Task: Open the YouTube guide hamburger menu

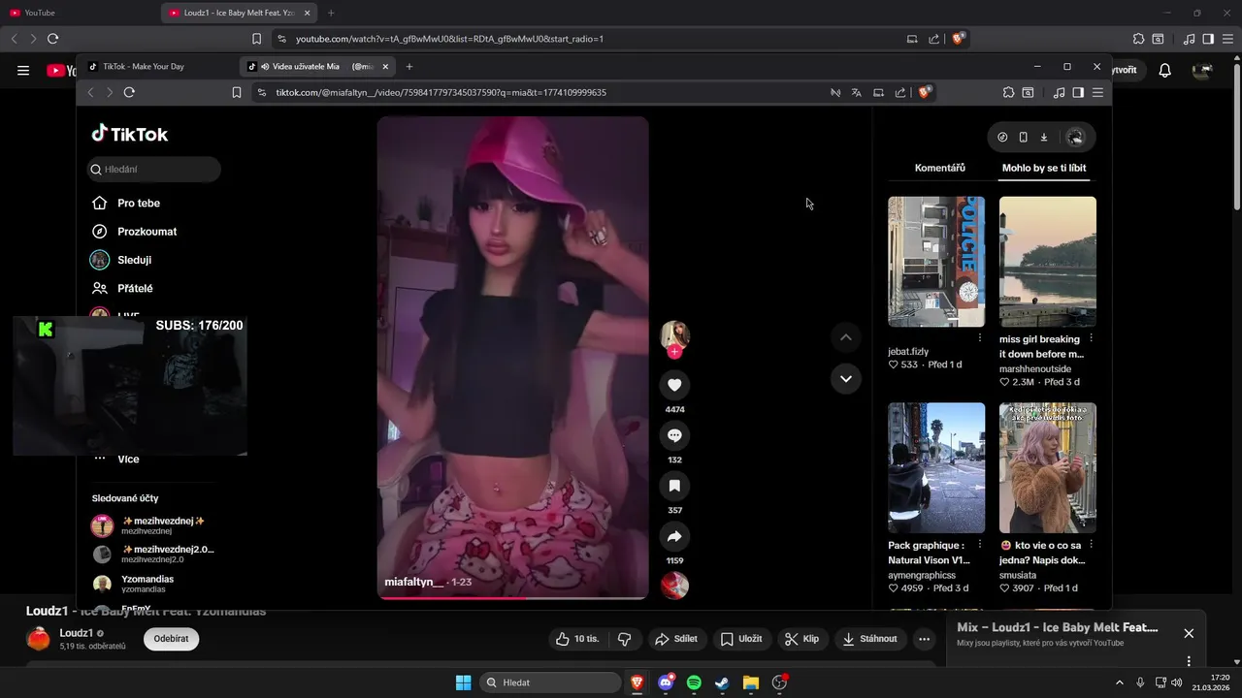Action: tap(23, 70)
